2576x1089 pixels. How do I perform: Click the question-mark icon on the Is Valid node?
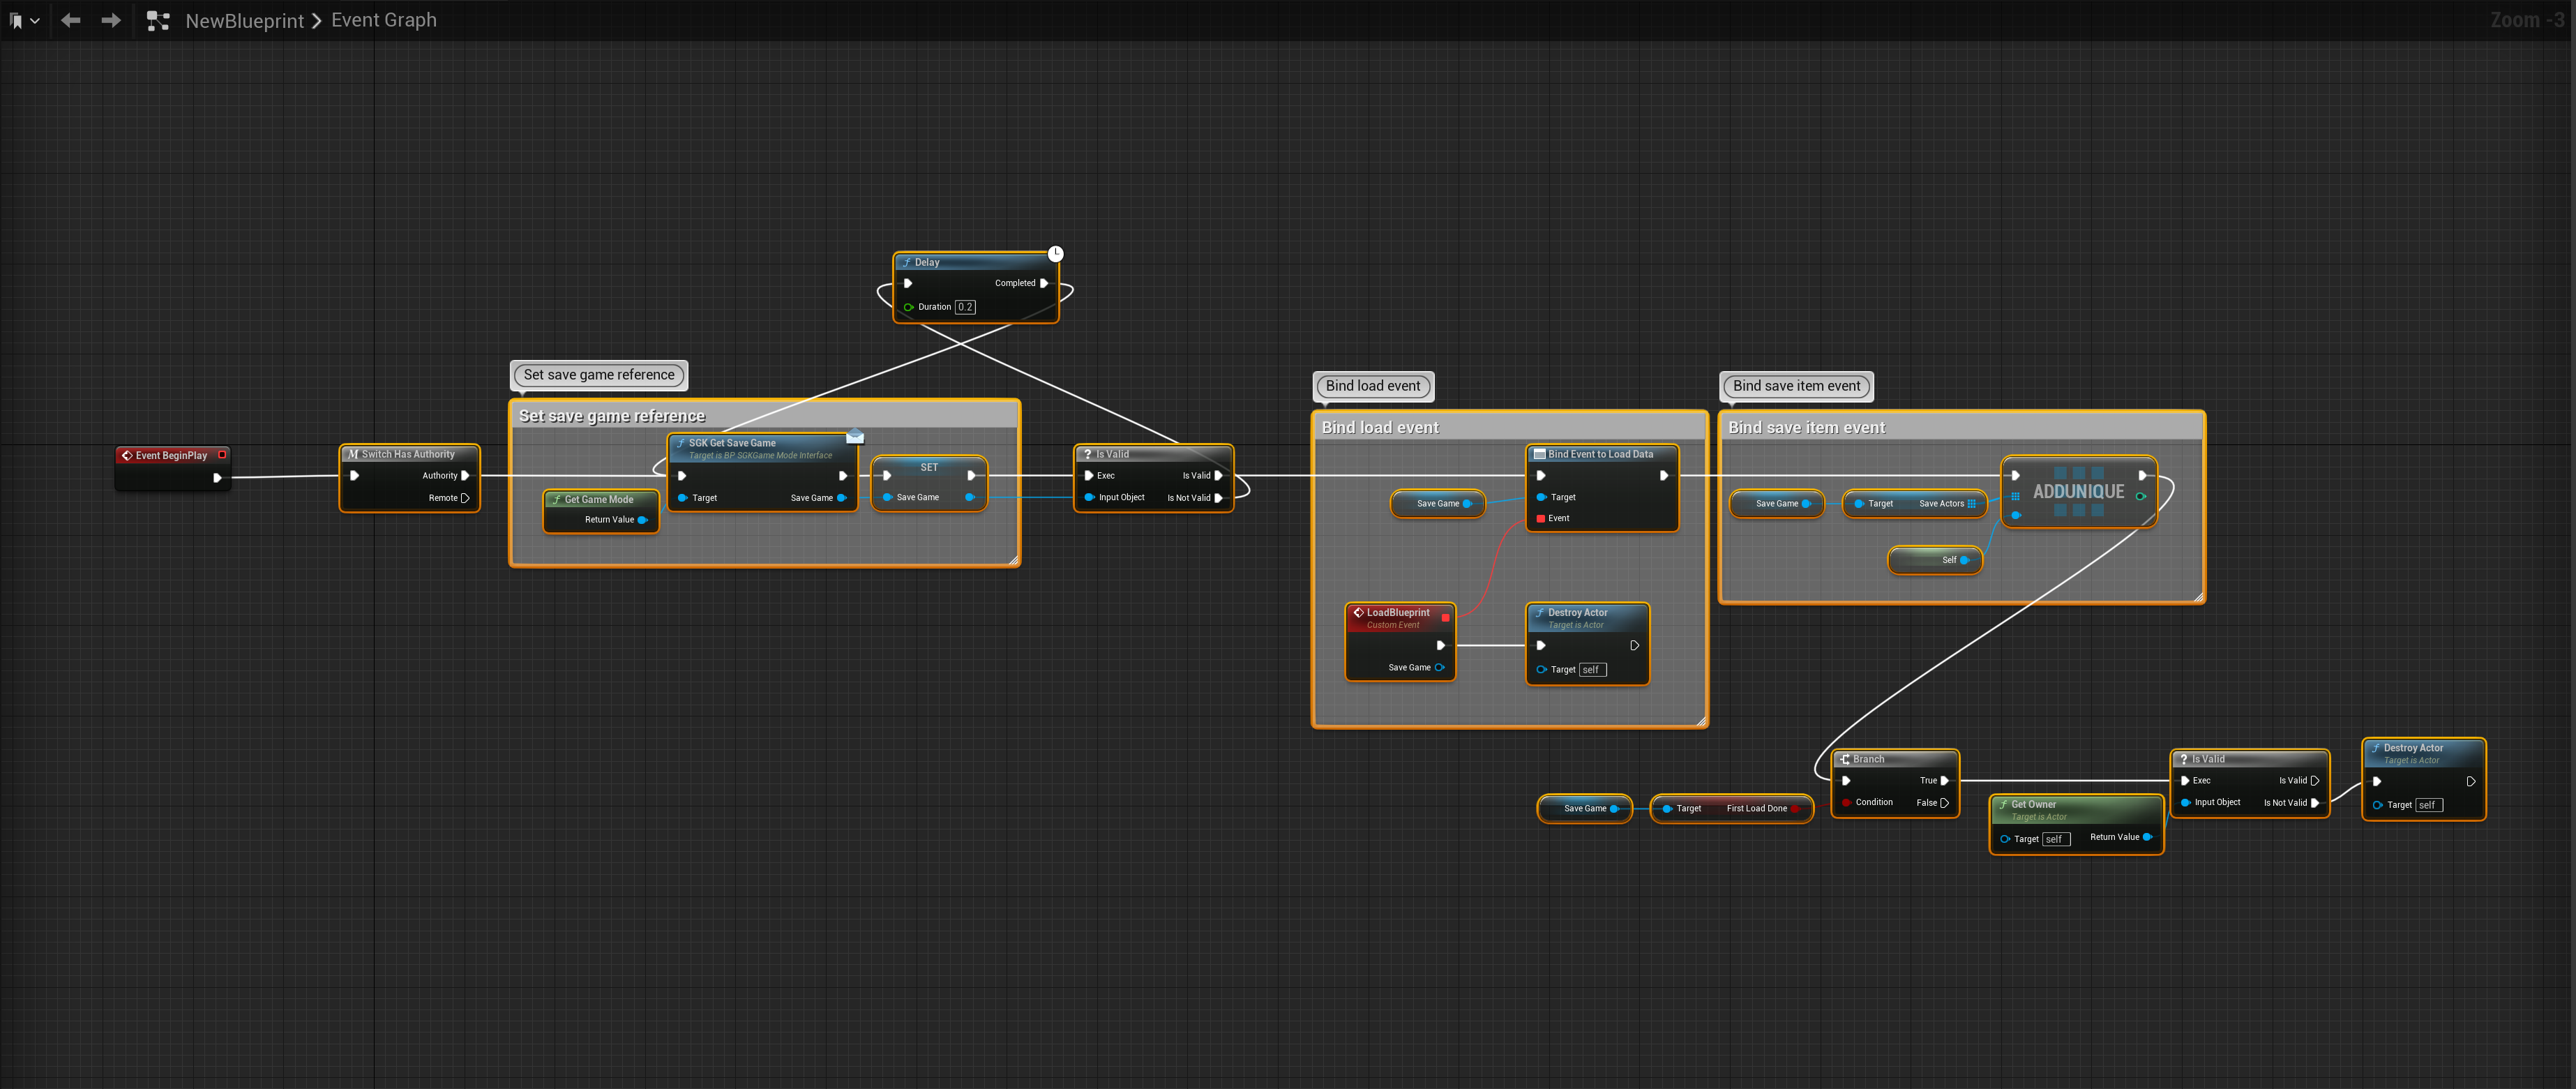tap(1088, 453)
